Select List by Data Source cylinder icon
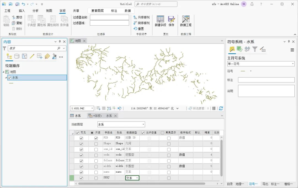The image size is (298, 188). [17, 56]
